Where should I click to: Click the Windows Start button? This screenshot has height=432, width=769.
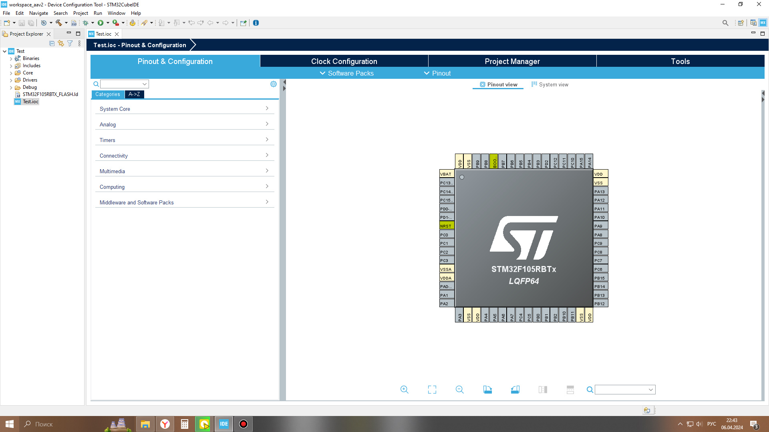tap(10, 424)
